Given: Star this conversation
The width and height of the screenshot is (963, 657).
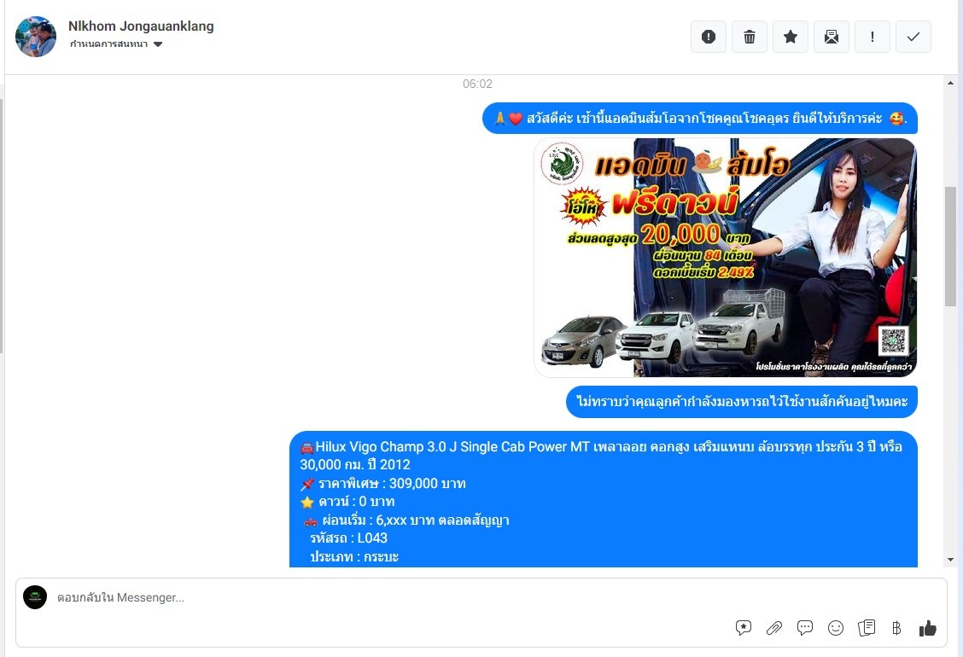Looking at the screenshot, I should 791,37.
